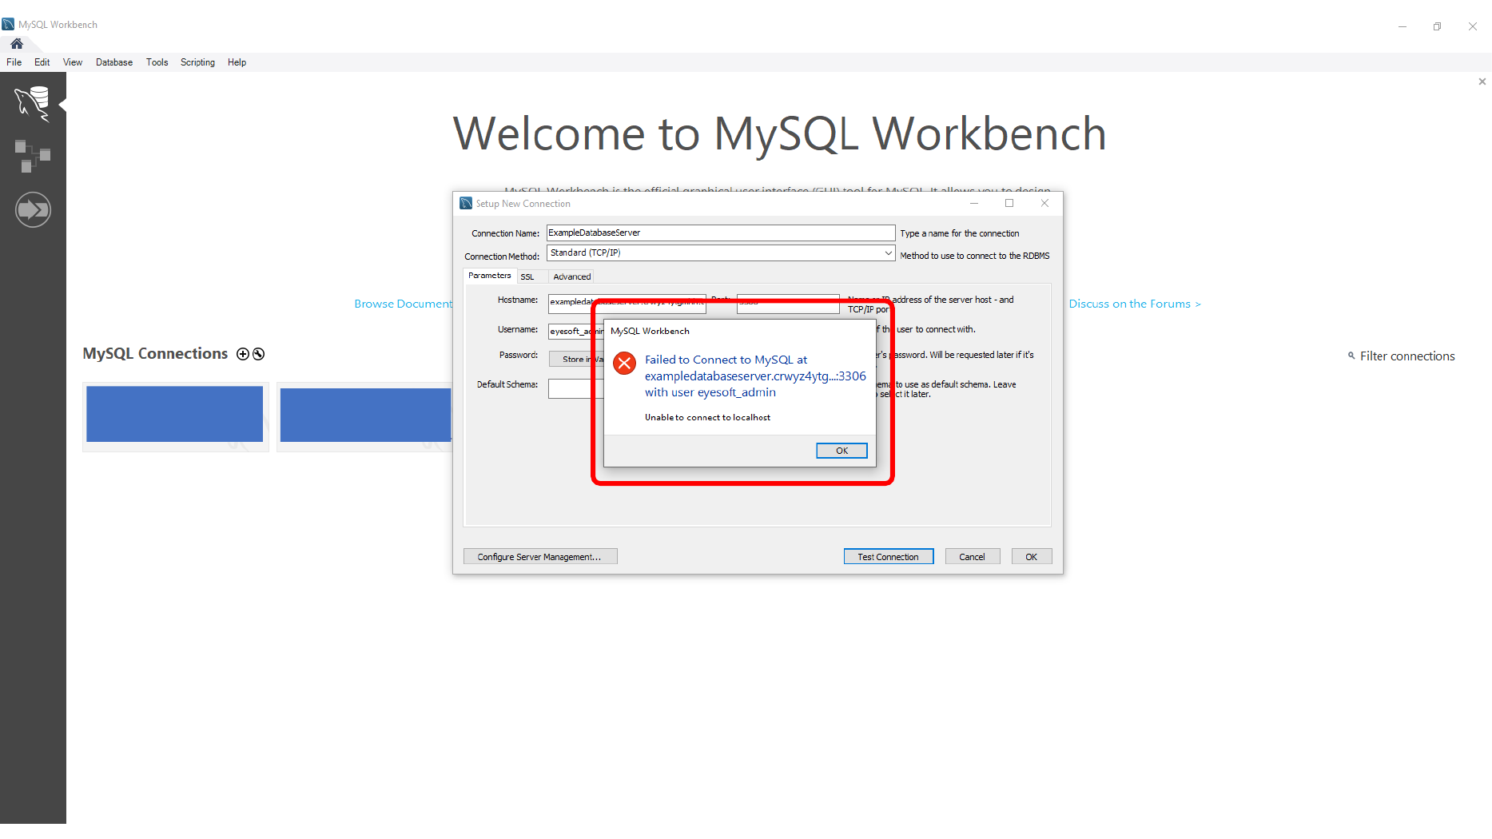This screenshot has width=1492, height=839.
Task: Open the second blue connection tile
Action: 366,414
